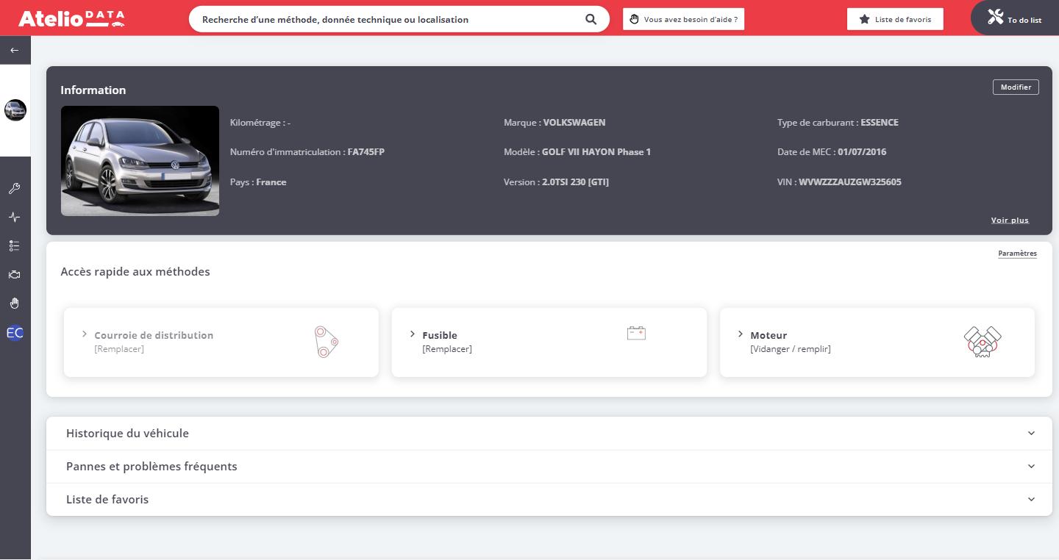Viewport: 1059px width, 560px height.
Task: Expand the Moteur card arrow
Action: [741, 334]
